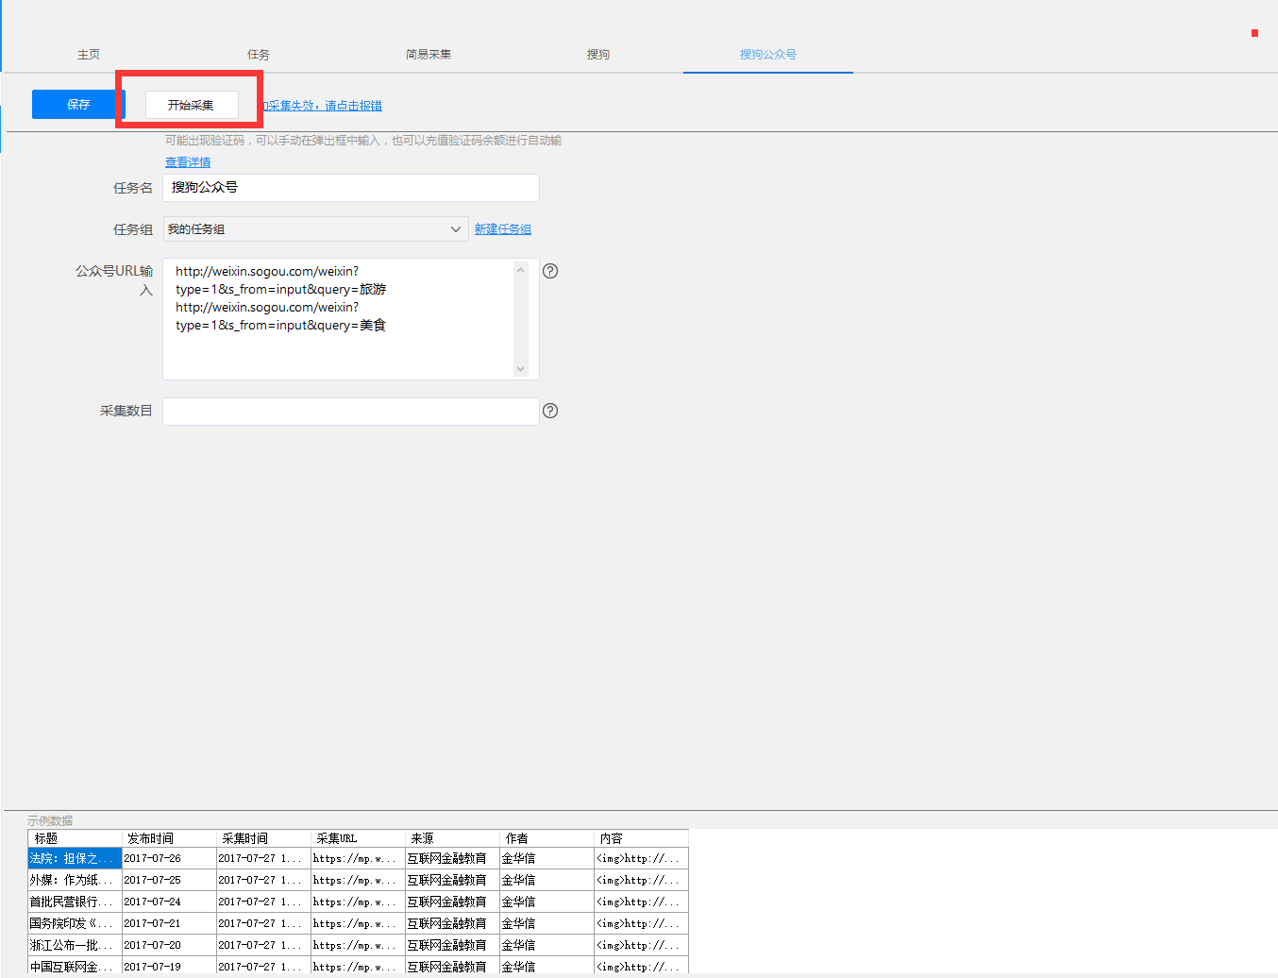Click the 作者 column header
Viewport: 1278px width, 978px height.
click(x=547, y=838)
